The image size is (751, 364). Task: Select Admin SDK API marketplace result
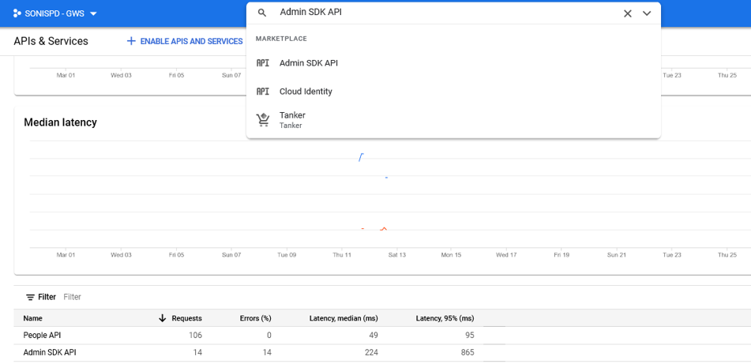click(x=453, y=62)
